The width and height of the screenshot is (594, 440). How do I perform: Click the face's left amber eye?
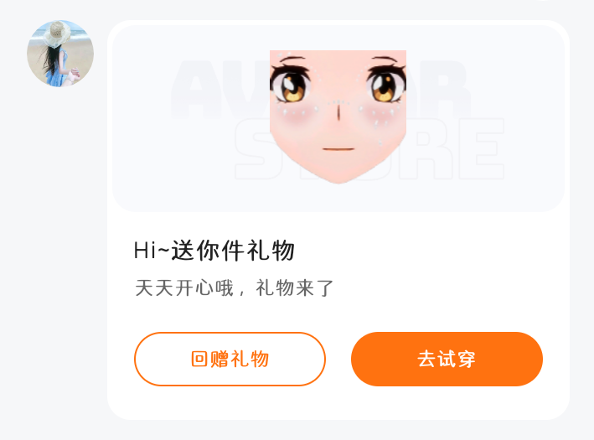click(x=291, y=87)
